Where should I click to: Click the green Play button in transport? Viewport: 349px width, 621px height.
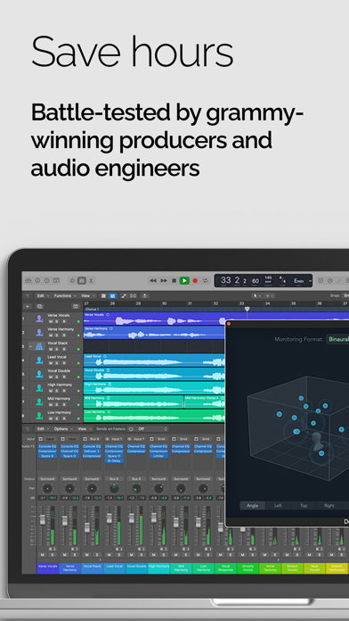[184, 280]
